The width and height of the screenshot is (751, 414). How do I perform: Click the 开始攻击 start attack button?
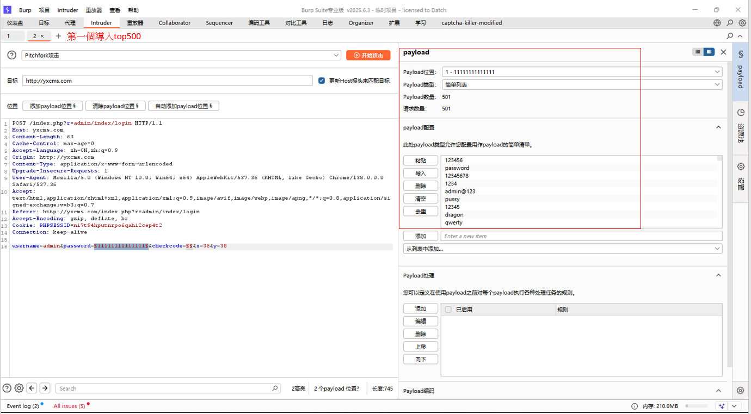click(x=368, y=55)
